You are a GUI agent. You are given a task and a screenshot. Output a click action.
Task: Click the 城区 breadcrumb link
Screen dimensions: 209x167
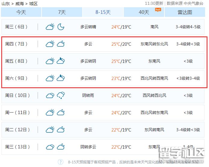[x=33, y=4]
